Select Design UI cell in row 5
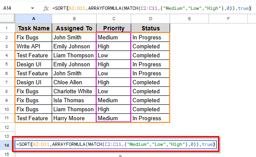 34,64
